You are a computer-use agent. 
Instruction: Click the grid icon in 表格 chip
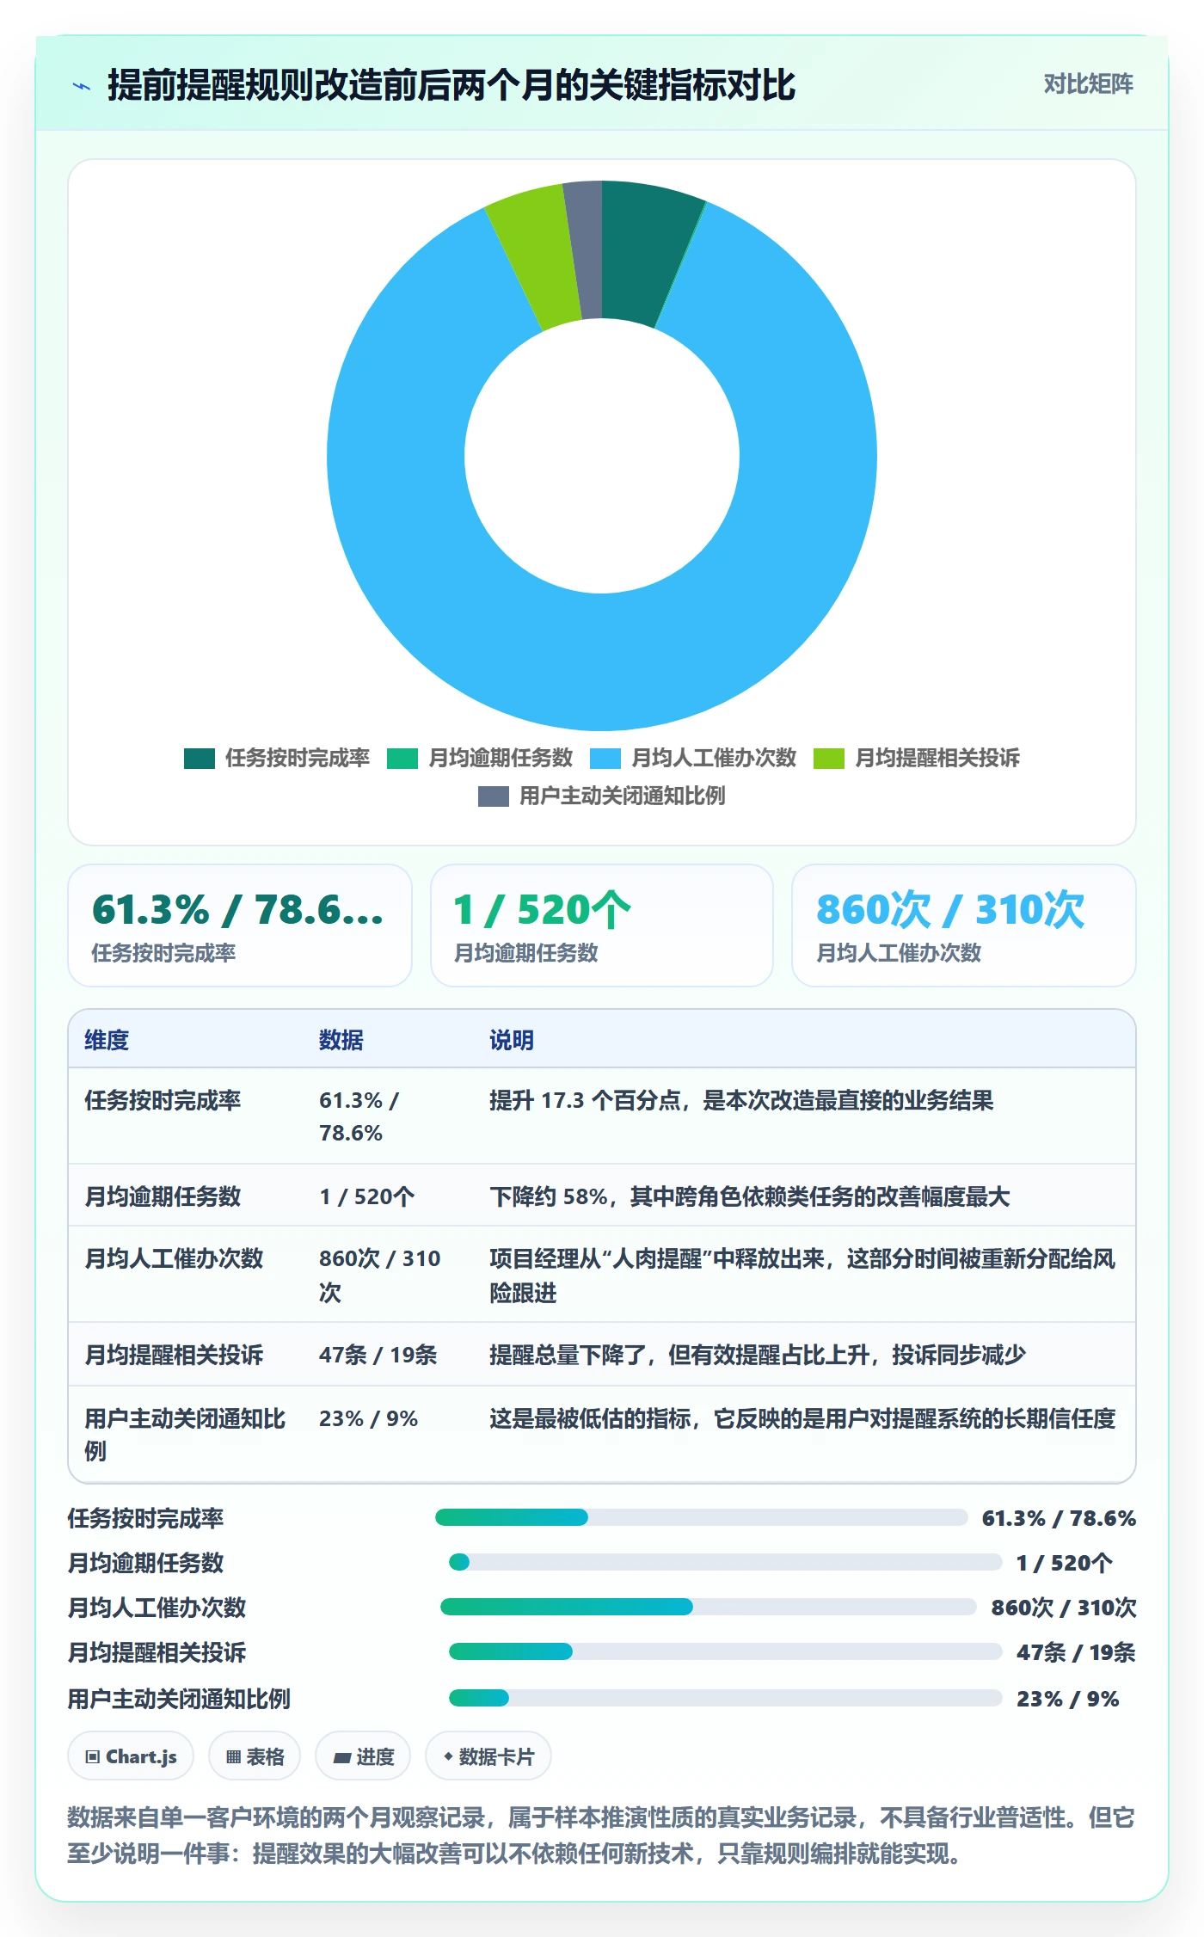(x=233, y=1757)
